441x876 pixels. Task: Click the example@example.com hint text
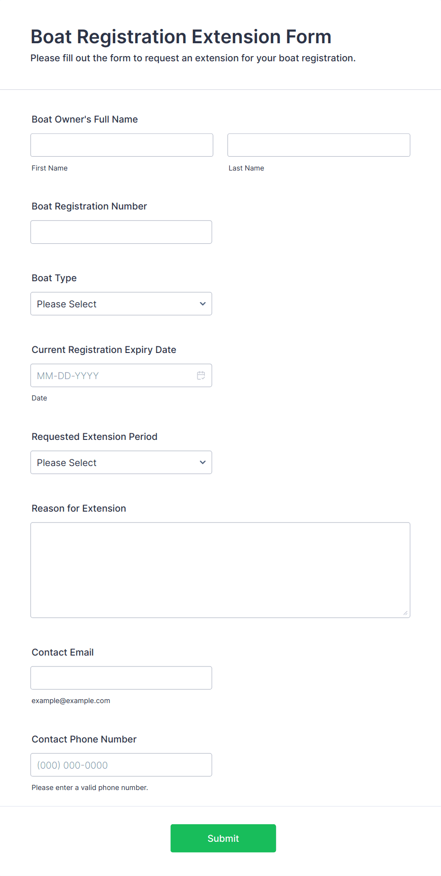pos(71,701)
